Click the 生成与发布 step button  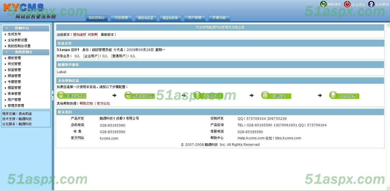click(344, 95)
